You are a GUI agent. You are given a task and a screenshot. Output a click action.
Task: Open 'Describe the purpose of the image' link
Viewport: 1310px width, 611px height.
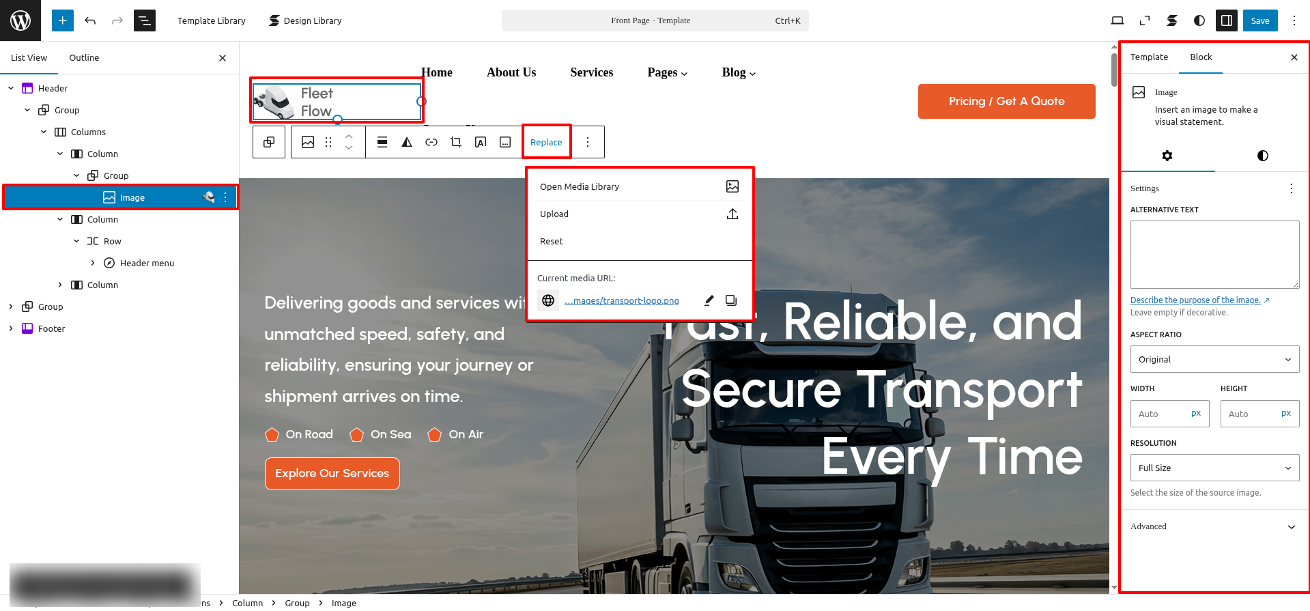pos(1195,300)
